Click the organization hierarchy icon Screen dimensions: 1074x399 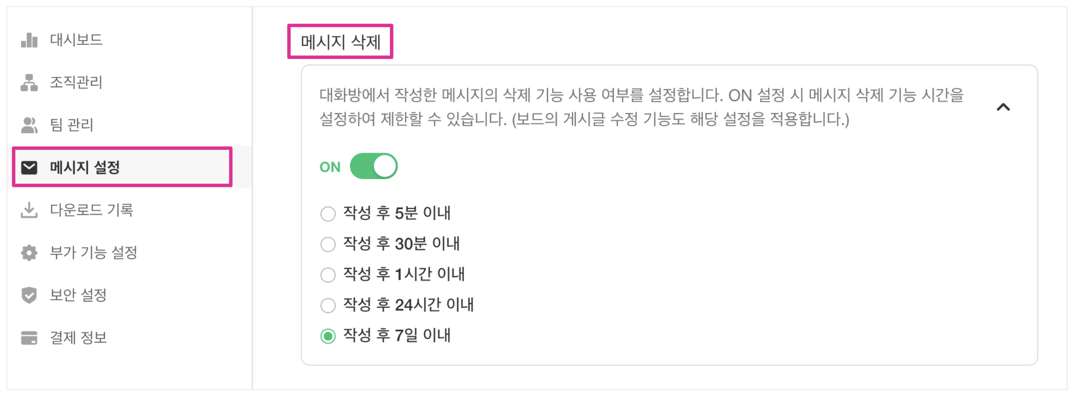29,83
